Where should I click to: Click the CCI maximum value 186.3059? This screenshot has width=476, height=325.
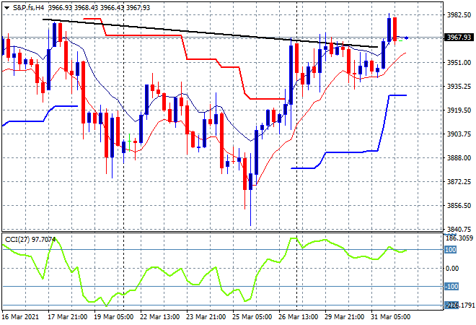459,238
